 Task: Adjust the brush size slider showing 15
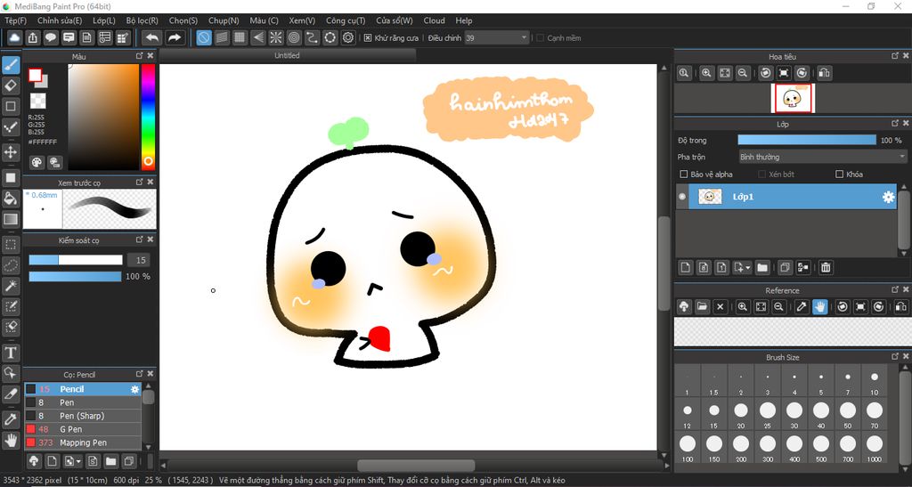click(x=76, y=260)
